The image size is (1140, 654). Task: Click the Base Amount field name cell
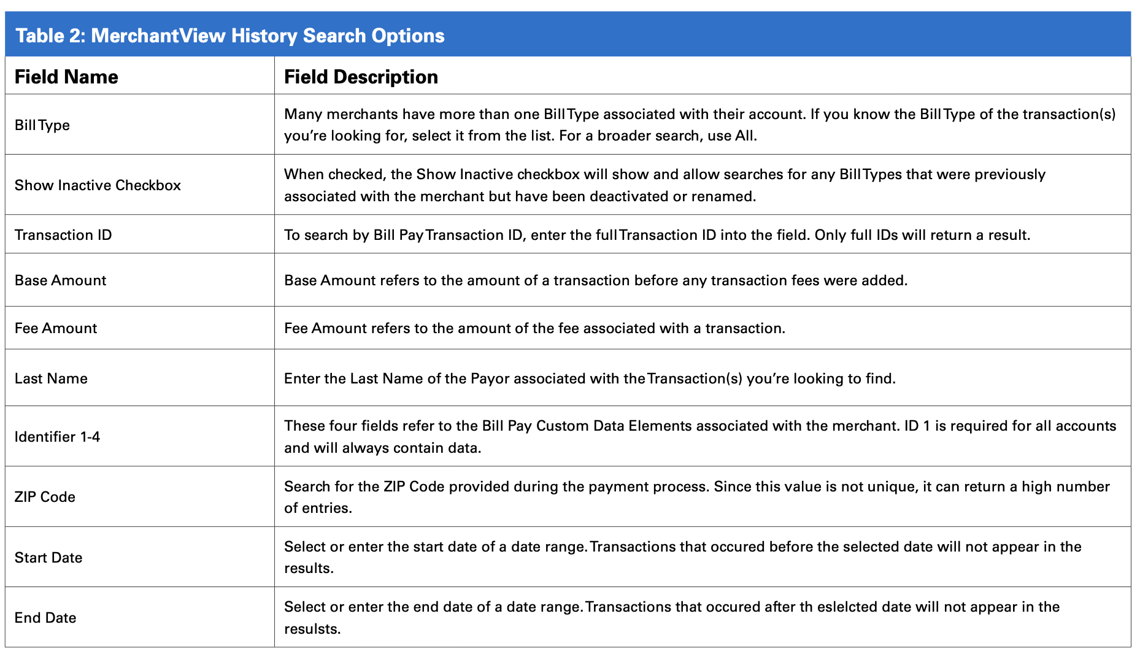pyautogui.click(x=60, y=280)
